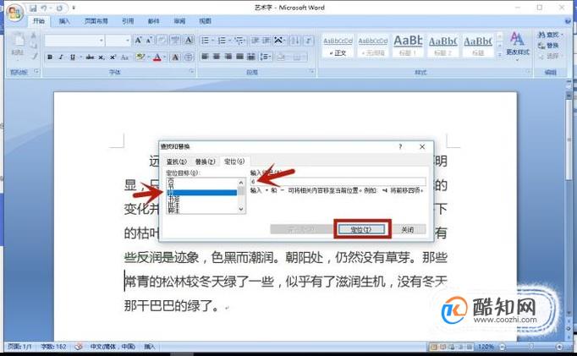Align text left
Image resolution: width=577 pixels, height=356 pixels.
coord(206,57)
